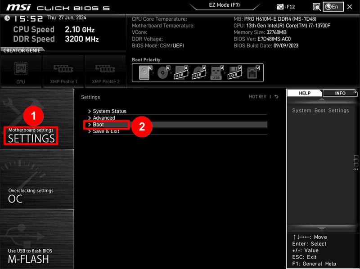Switch to the HELP tab

(x=306, y=93)
